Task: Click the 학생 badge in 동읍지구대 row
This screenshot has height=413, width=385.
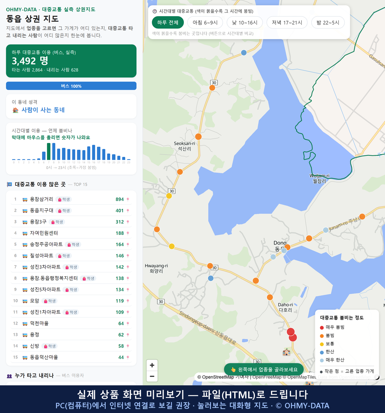Action: 64,211
